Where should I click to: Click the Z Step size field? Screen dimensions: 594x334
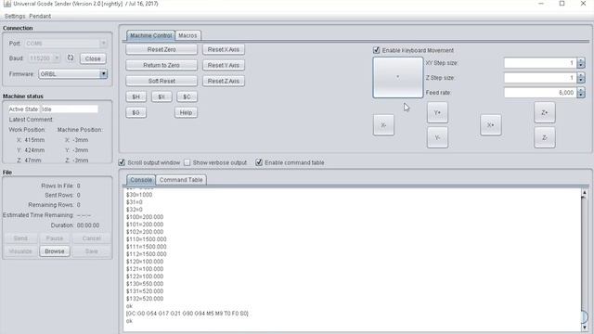pyautogui.click(x=540, y=78)
